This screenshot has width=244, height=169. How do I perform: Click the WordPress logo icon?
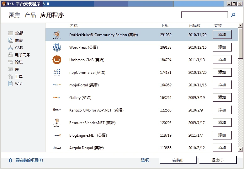(x=57, y=47)
